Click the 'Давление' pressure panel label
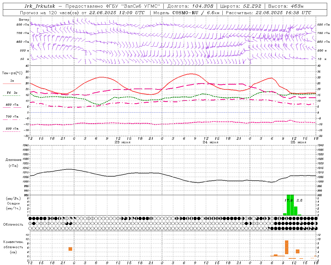331x265 pixels. (x=13, y=160)
